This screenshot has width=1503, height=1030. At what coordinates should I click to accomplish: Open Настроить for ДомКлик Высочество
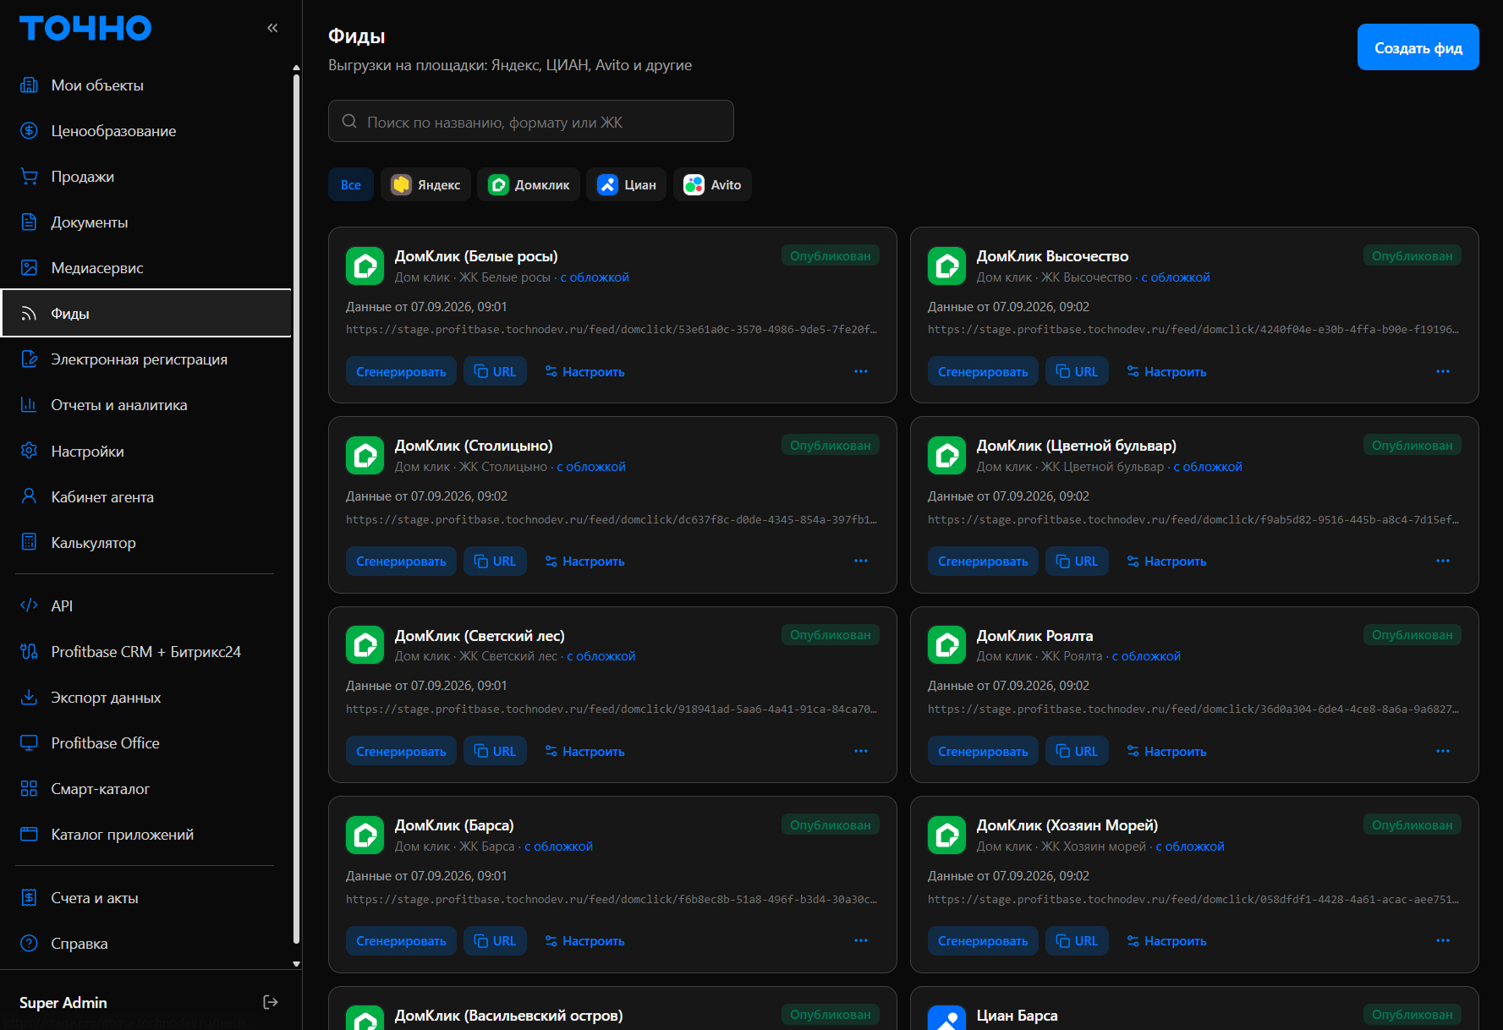(x=1166, y=372)
